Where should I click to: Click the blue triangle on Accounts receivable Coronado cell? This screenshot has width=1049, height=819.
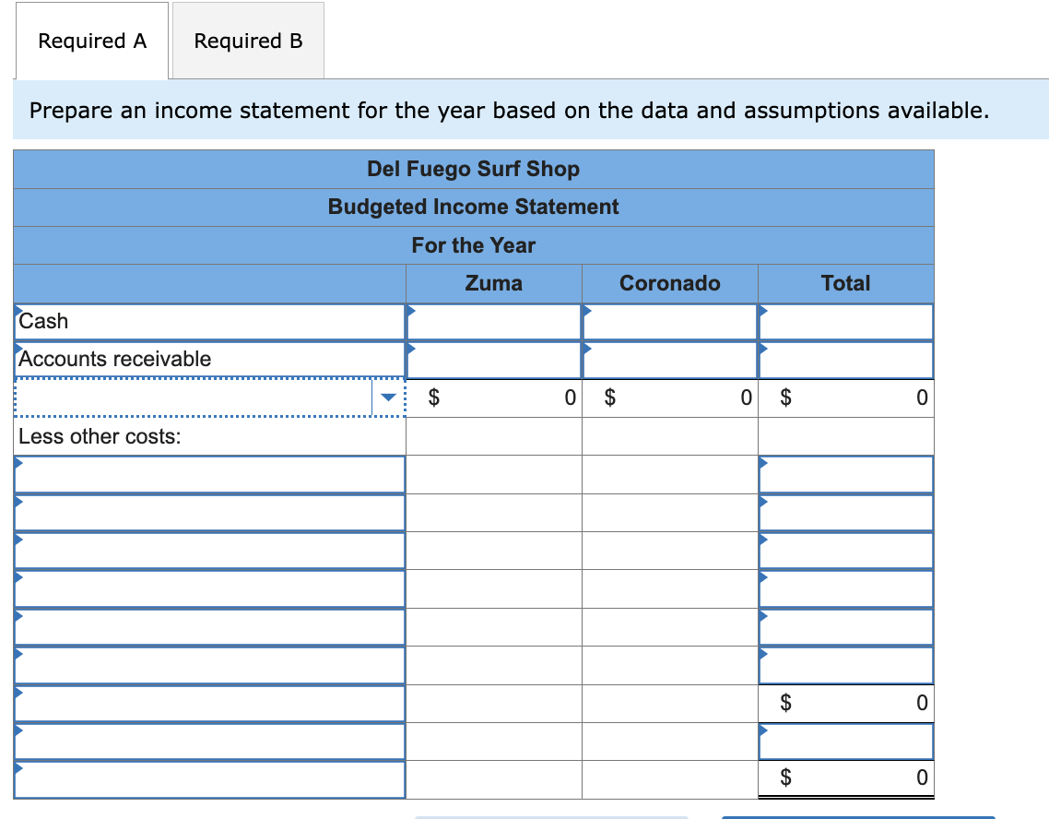585,347
